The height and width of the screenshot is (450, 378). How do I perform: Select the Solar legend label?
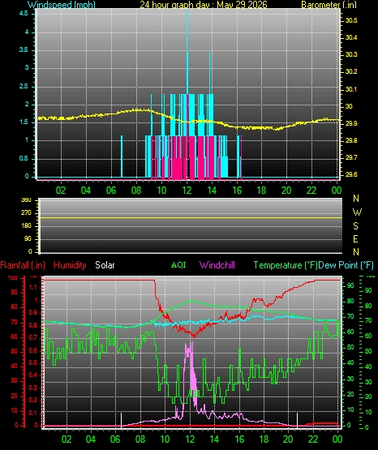[105, 265]
